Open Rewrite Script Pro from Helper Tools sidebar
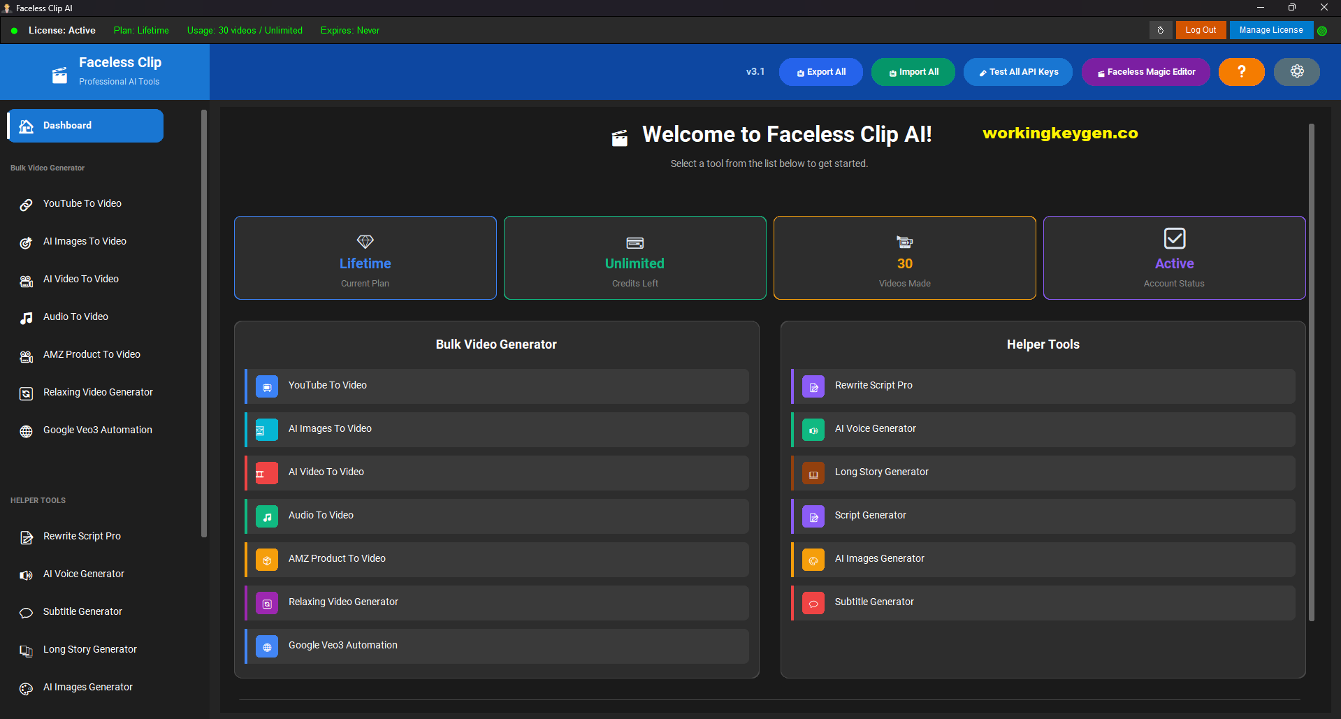The image size is (1341, 719). (x=82, y=536)
